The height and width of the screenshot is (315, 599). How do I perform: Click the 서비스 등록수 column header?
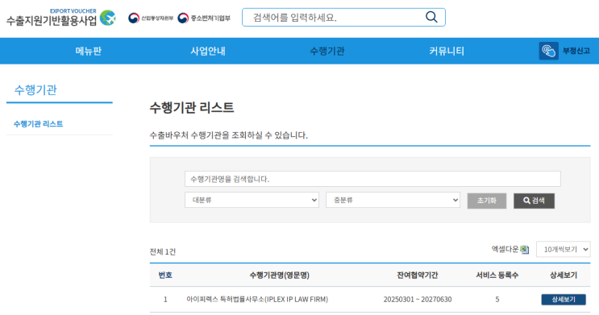pos(497,275)
